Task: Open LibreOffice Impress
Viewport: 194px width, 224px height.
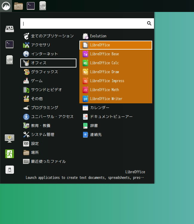Action: click(x=107, y=81)
